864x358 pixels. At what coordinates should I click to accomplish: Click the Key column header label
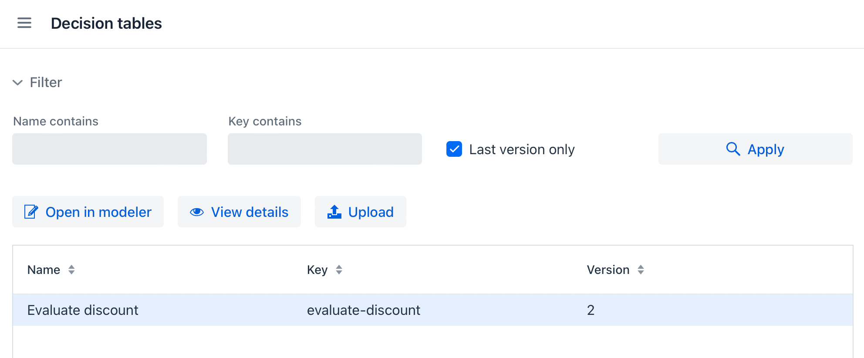click(317, 270)
